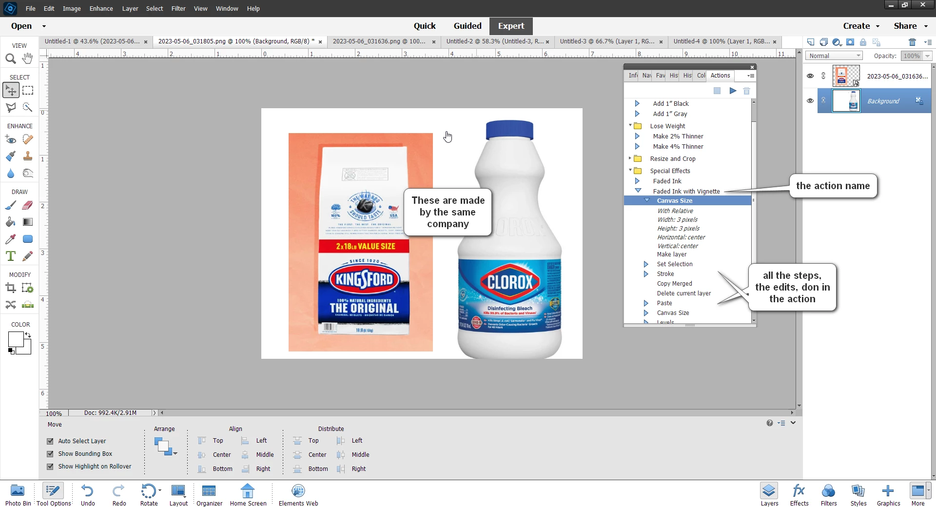Select the Type tool
936x507 pixels.
click(10, 256)
